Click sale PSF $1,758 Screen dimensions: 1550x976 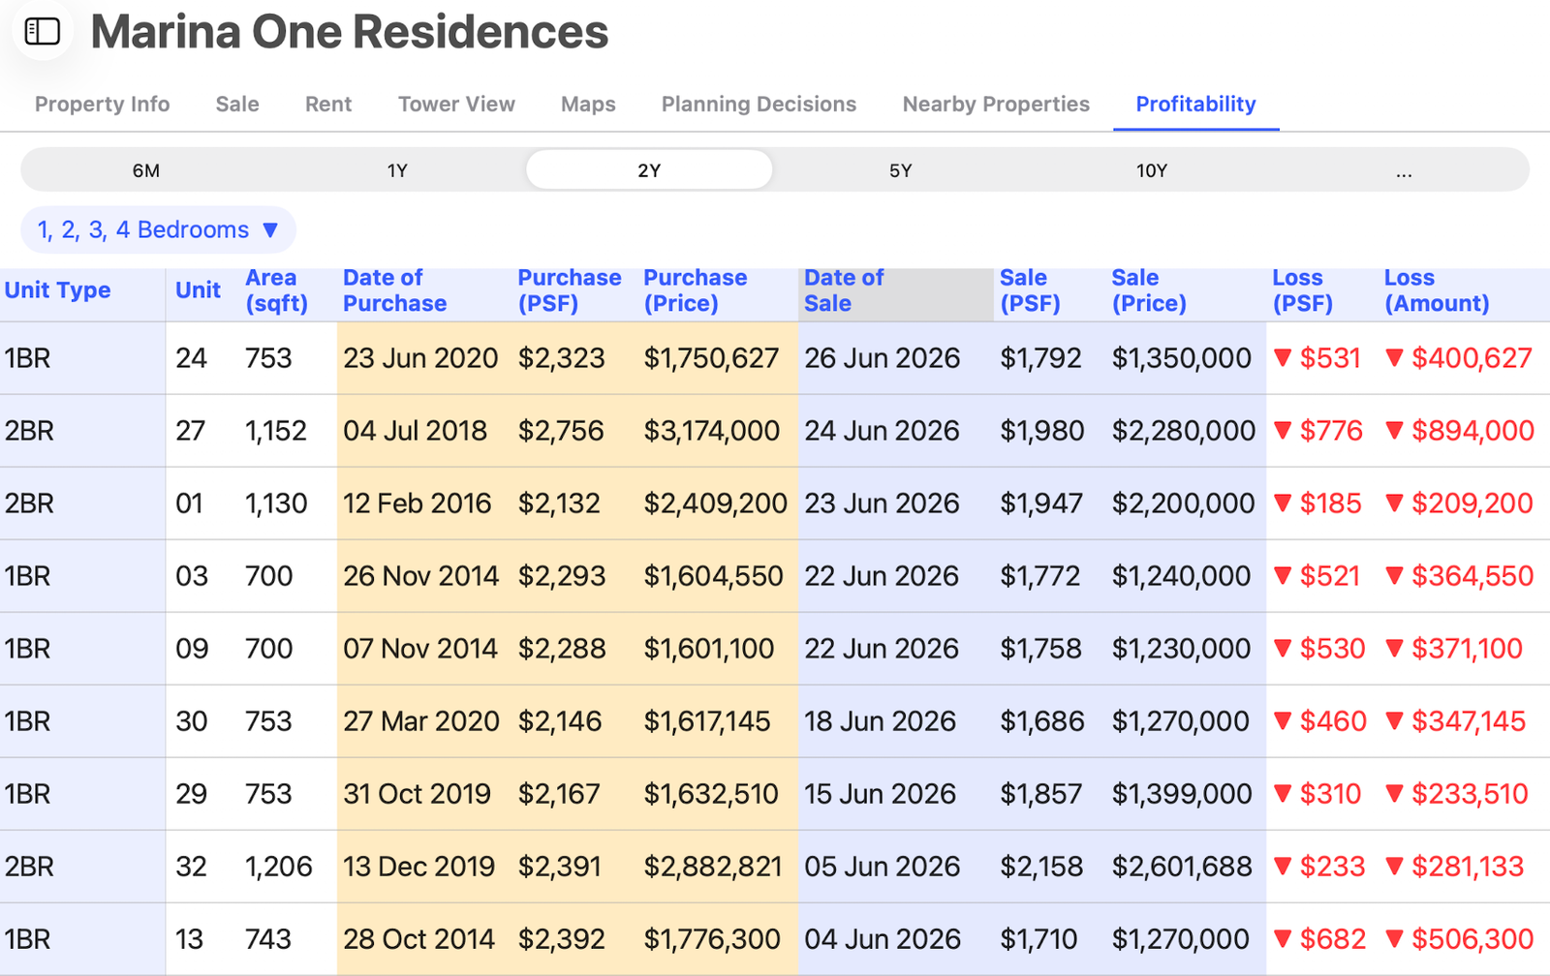[x=1040, y=649]
